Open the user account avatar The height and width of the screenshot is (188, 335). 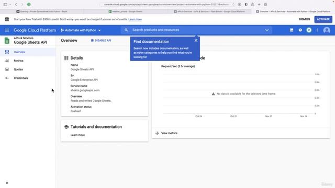coord(327,30)
